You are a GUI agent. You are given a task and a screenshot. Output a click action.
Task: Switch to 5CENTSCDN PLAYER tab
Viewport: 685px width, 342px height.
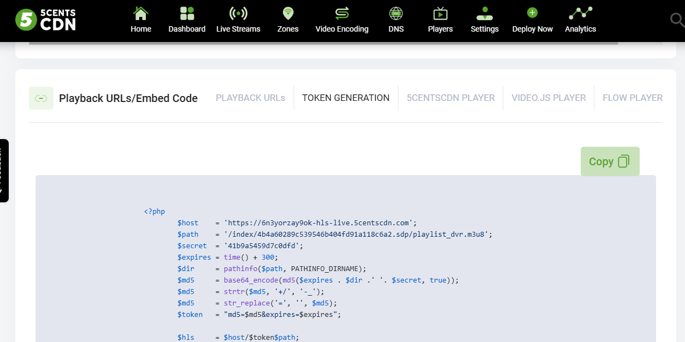451,98
